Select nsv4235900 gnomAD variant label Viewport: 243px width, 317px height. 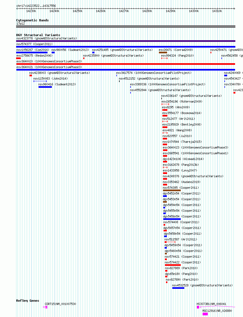pos(113,56)
